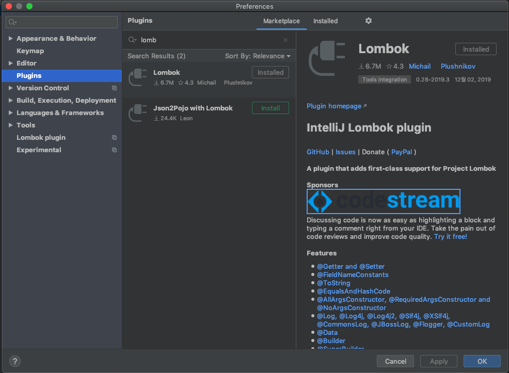Image resolution: width=509 pixels, height=373 pixels.
Task: Click the Installed button in the plugin details
Action: tap(476, 49)
